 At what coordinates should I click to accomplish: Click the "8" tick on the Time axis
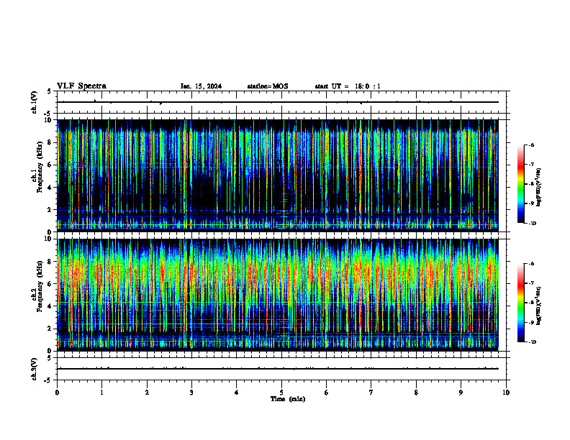[416, 393]
